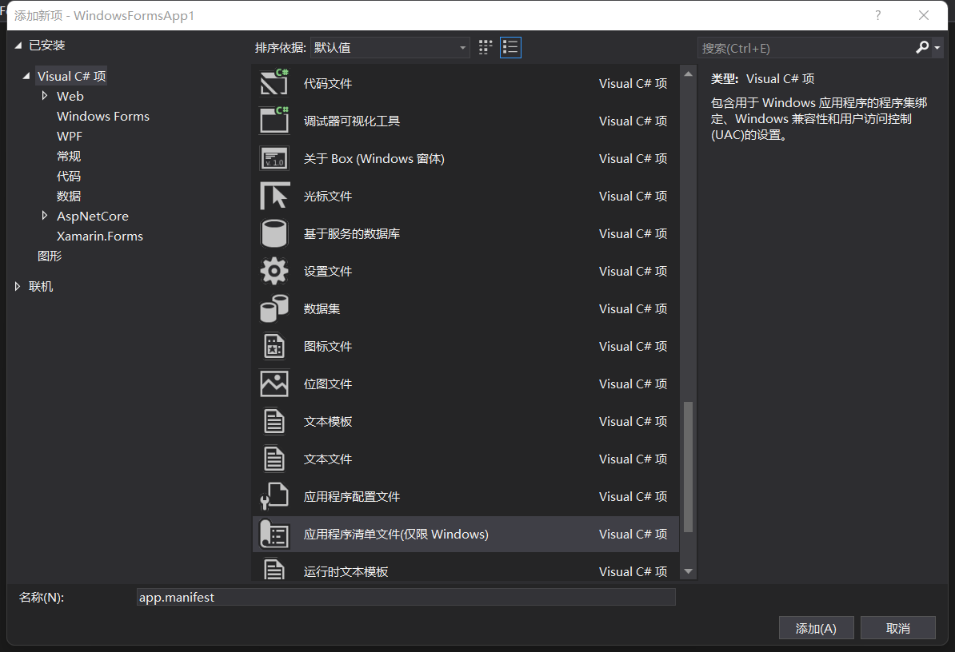Click the 调试器可视化工具 template icon

pos(274,121)
